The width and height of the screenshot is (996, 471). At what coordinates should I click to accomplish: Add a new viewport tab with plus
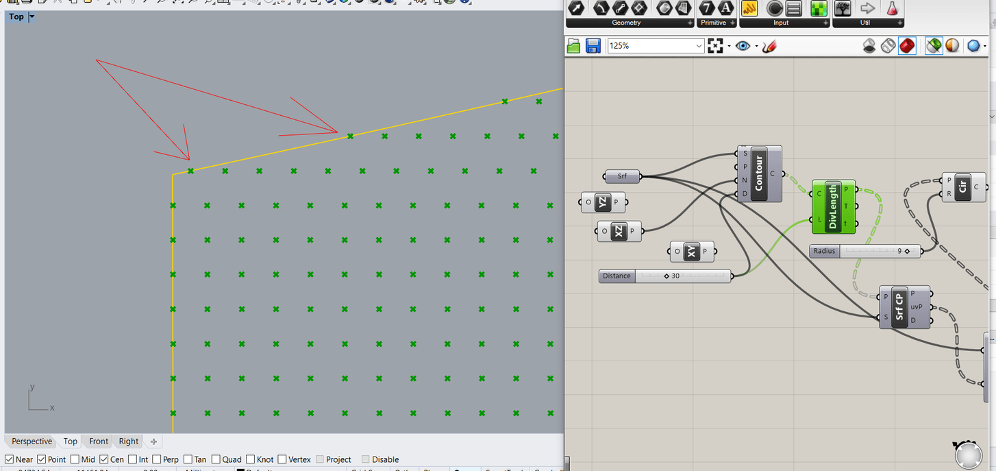click(153, 442)
